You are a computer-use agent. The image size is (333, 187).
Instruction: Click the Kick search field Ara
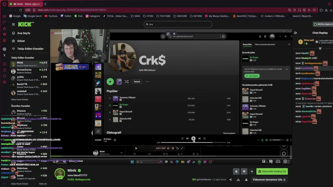pos(178,24)
